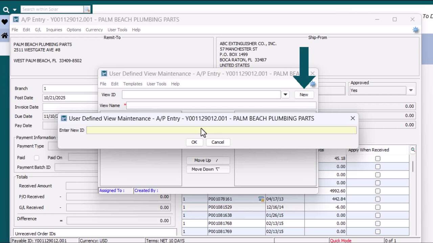Expand the View ID dropdown arrow
Image resolution: width=433 pixels, height=243 pixels.
(286, 95)
